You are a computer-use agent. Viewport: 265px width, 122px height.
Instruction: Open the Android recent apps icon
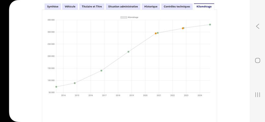(x=258, y=95)
